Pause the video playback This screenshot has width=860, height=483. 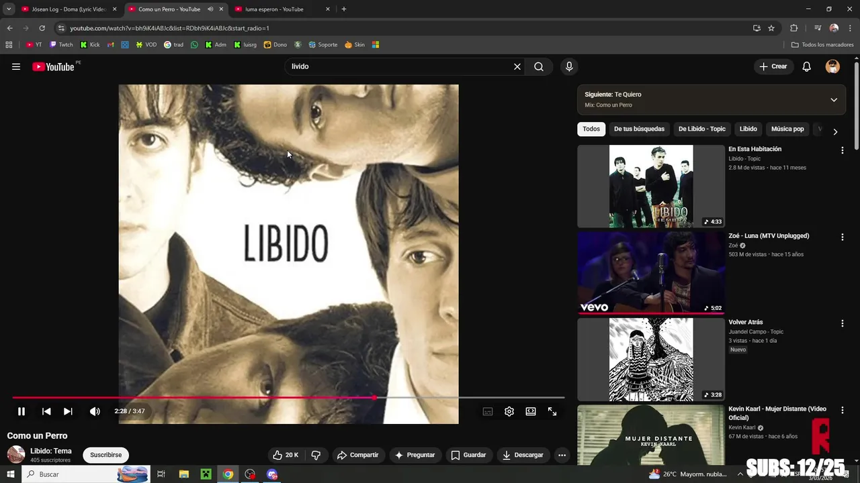(21, 411)
